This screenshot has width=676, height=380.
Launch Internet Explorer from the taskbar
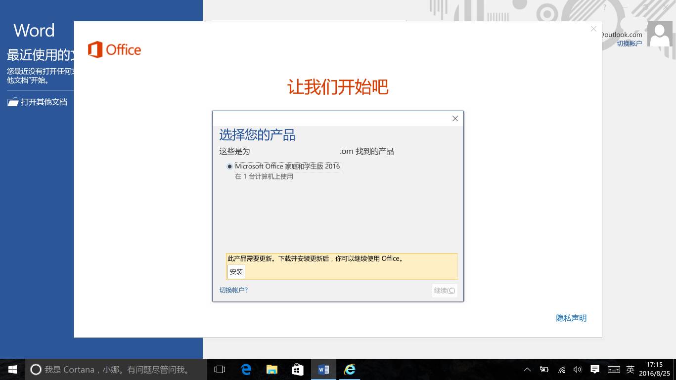[350, 369]
